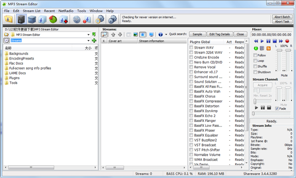Open the Recent menu
Screen dimensions: 296x178
tap(49, 11)
